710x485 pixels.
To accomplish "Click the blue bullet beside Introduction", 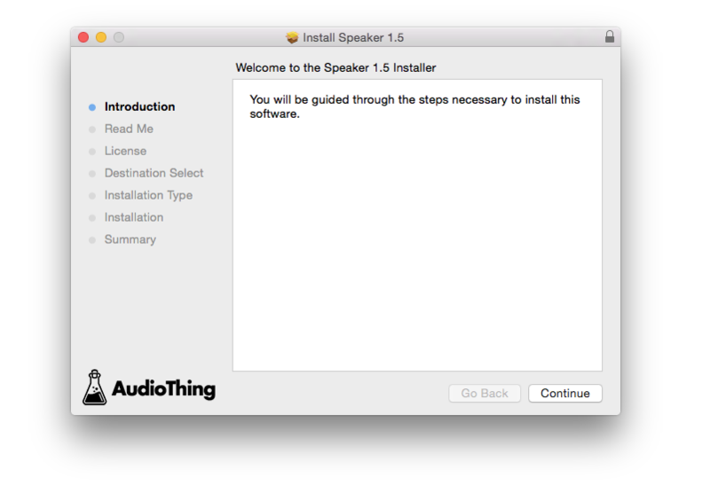I will pyautogui.click(x=92, y=107).
